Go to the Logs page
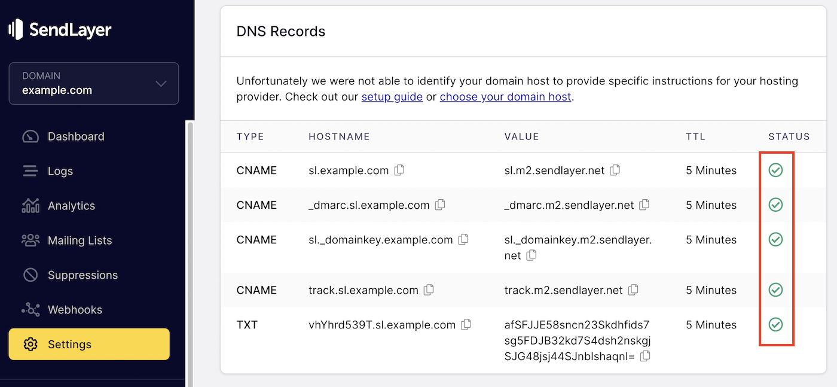 coord(60,171)
